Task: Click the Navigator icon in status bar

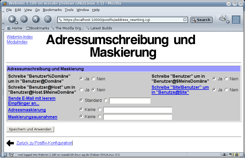Action: 5,155
